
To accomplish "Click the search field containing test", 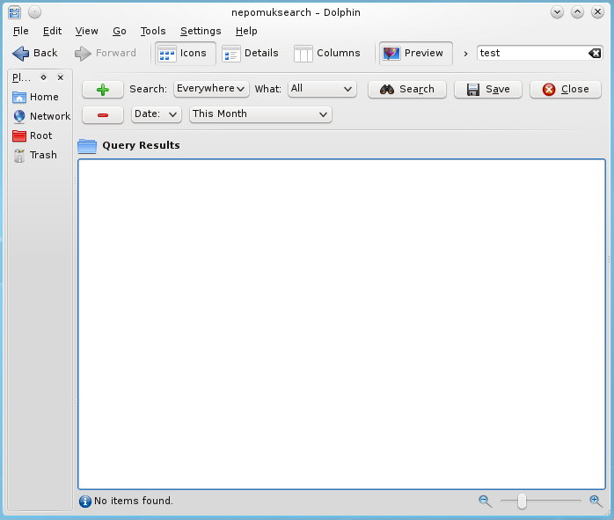I will [x=539, y=53].
